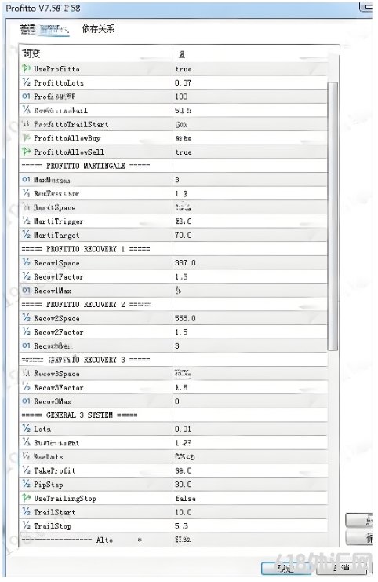Click the value 100 in the third row
Screen dimensions: 378x582
click(181, 97)
